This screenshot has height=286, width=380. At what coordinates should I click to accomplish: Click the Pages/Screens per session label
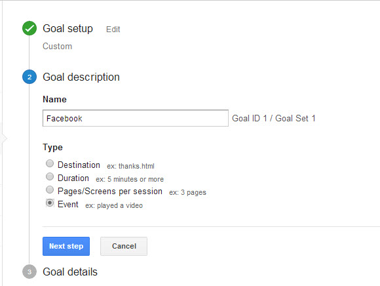click(x=110, y=191)
